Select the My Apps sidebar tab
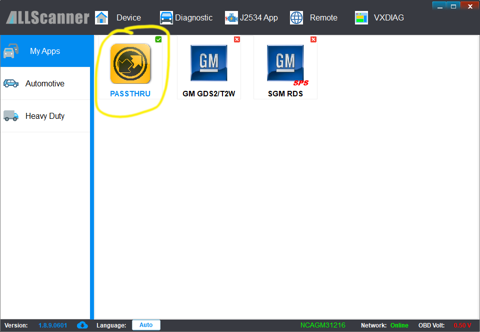 pos(45,51)
